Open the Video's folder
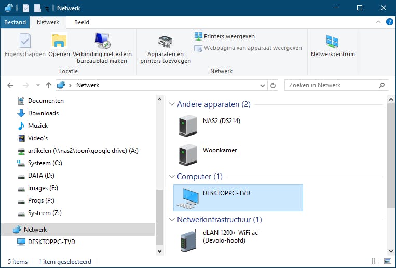Screen dimensions: 396x268 pos(33,138)
